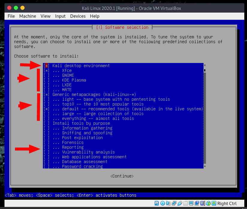Click the Kali Linux 2020.1 window title

point(131,8)
